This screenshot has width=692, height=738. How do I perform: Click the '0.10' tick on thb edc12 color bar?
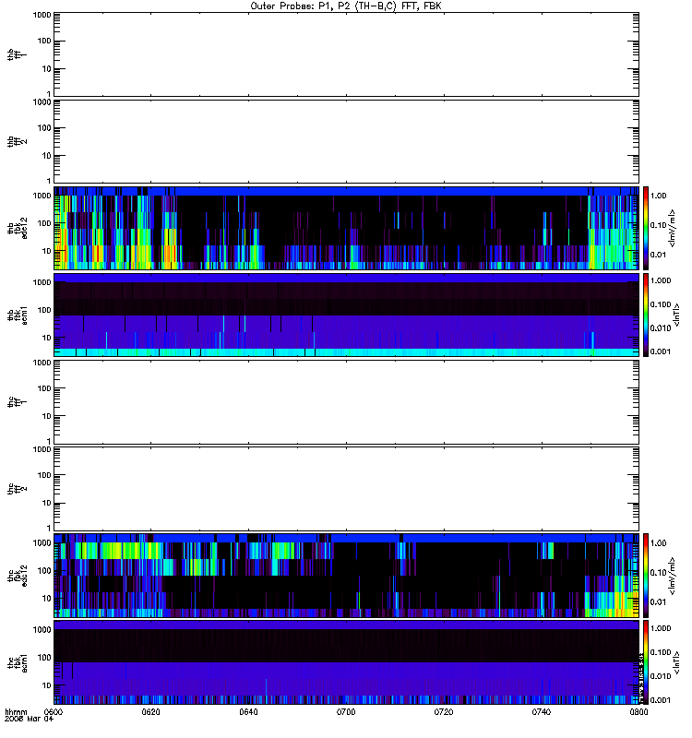click(x=658, y=225)
